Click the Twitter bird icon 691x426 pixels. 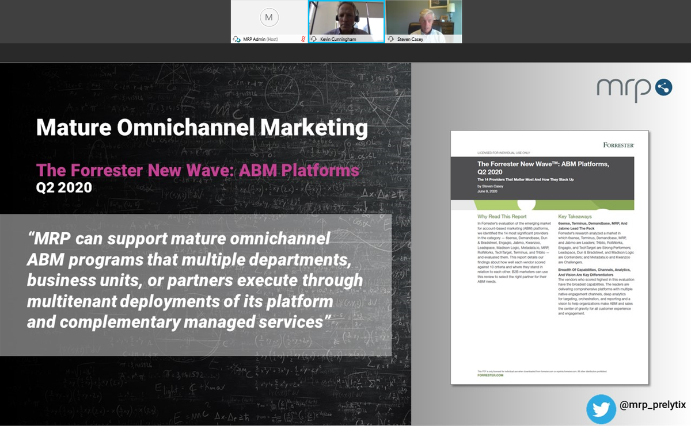coord(601,409)
